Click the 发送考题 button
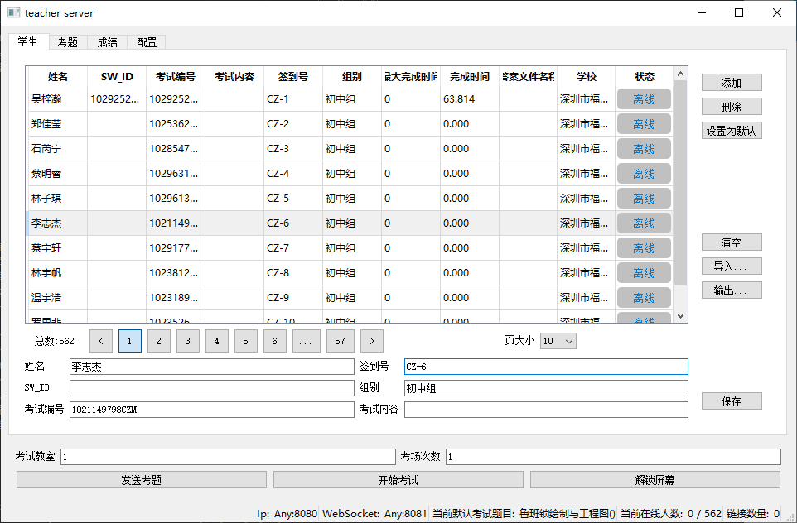Viewport: 797px width, 523px height. [142, 480]
